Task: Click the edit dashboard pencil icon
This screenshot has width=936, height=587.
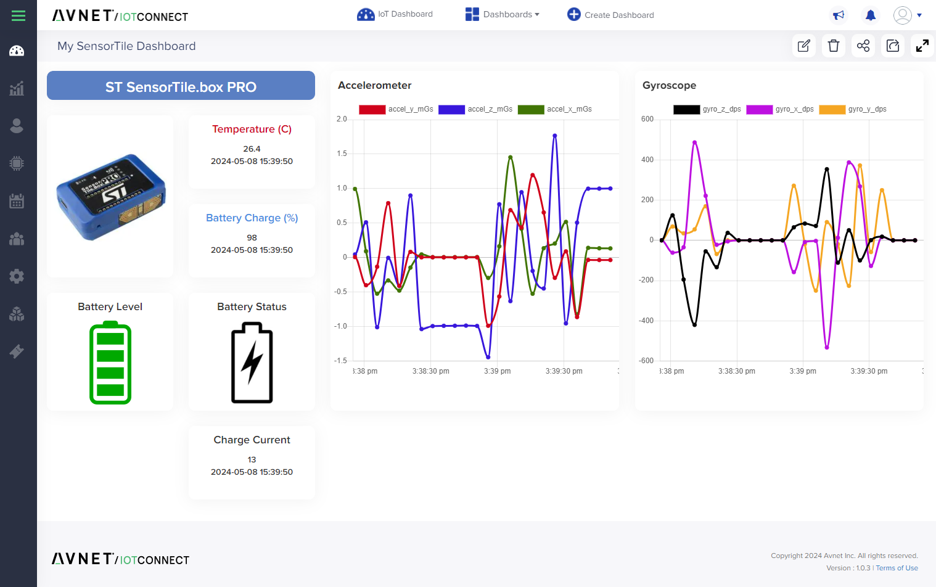Action: 804,46
